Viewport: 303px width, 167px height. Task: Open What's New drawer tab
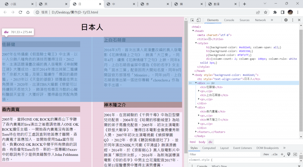(x=219, y=166)
